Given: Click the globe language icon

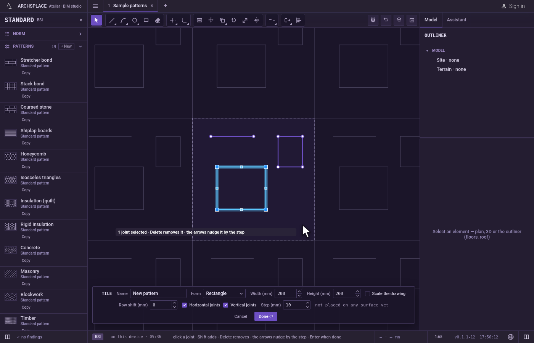Looking at the screenshot, I should [x=511, y=337].
